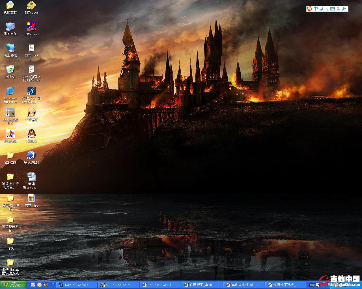The width and height of the screenshot is (362, 289).
Task: Switch to the Java - Lab/src taskbar window
Action: coord(77,285)
